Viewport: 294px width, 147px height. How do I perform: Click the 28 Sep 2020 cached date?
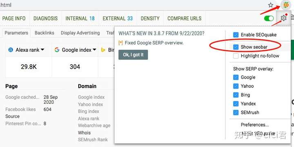pyautogui.click(x=51, y=100)
